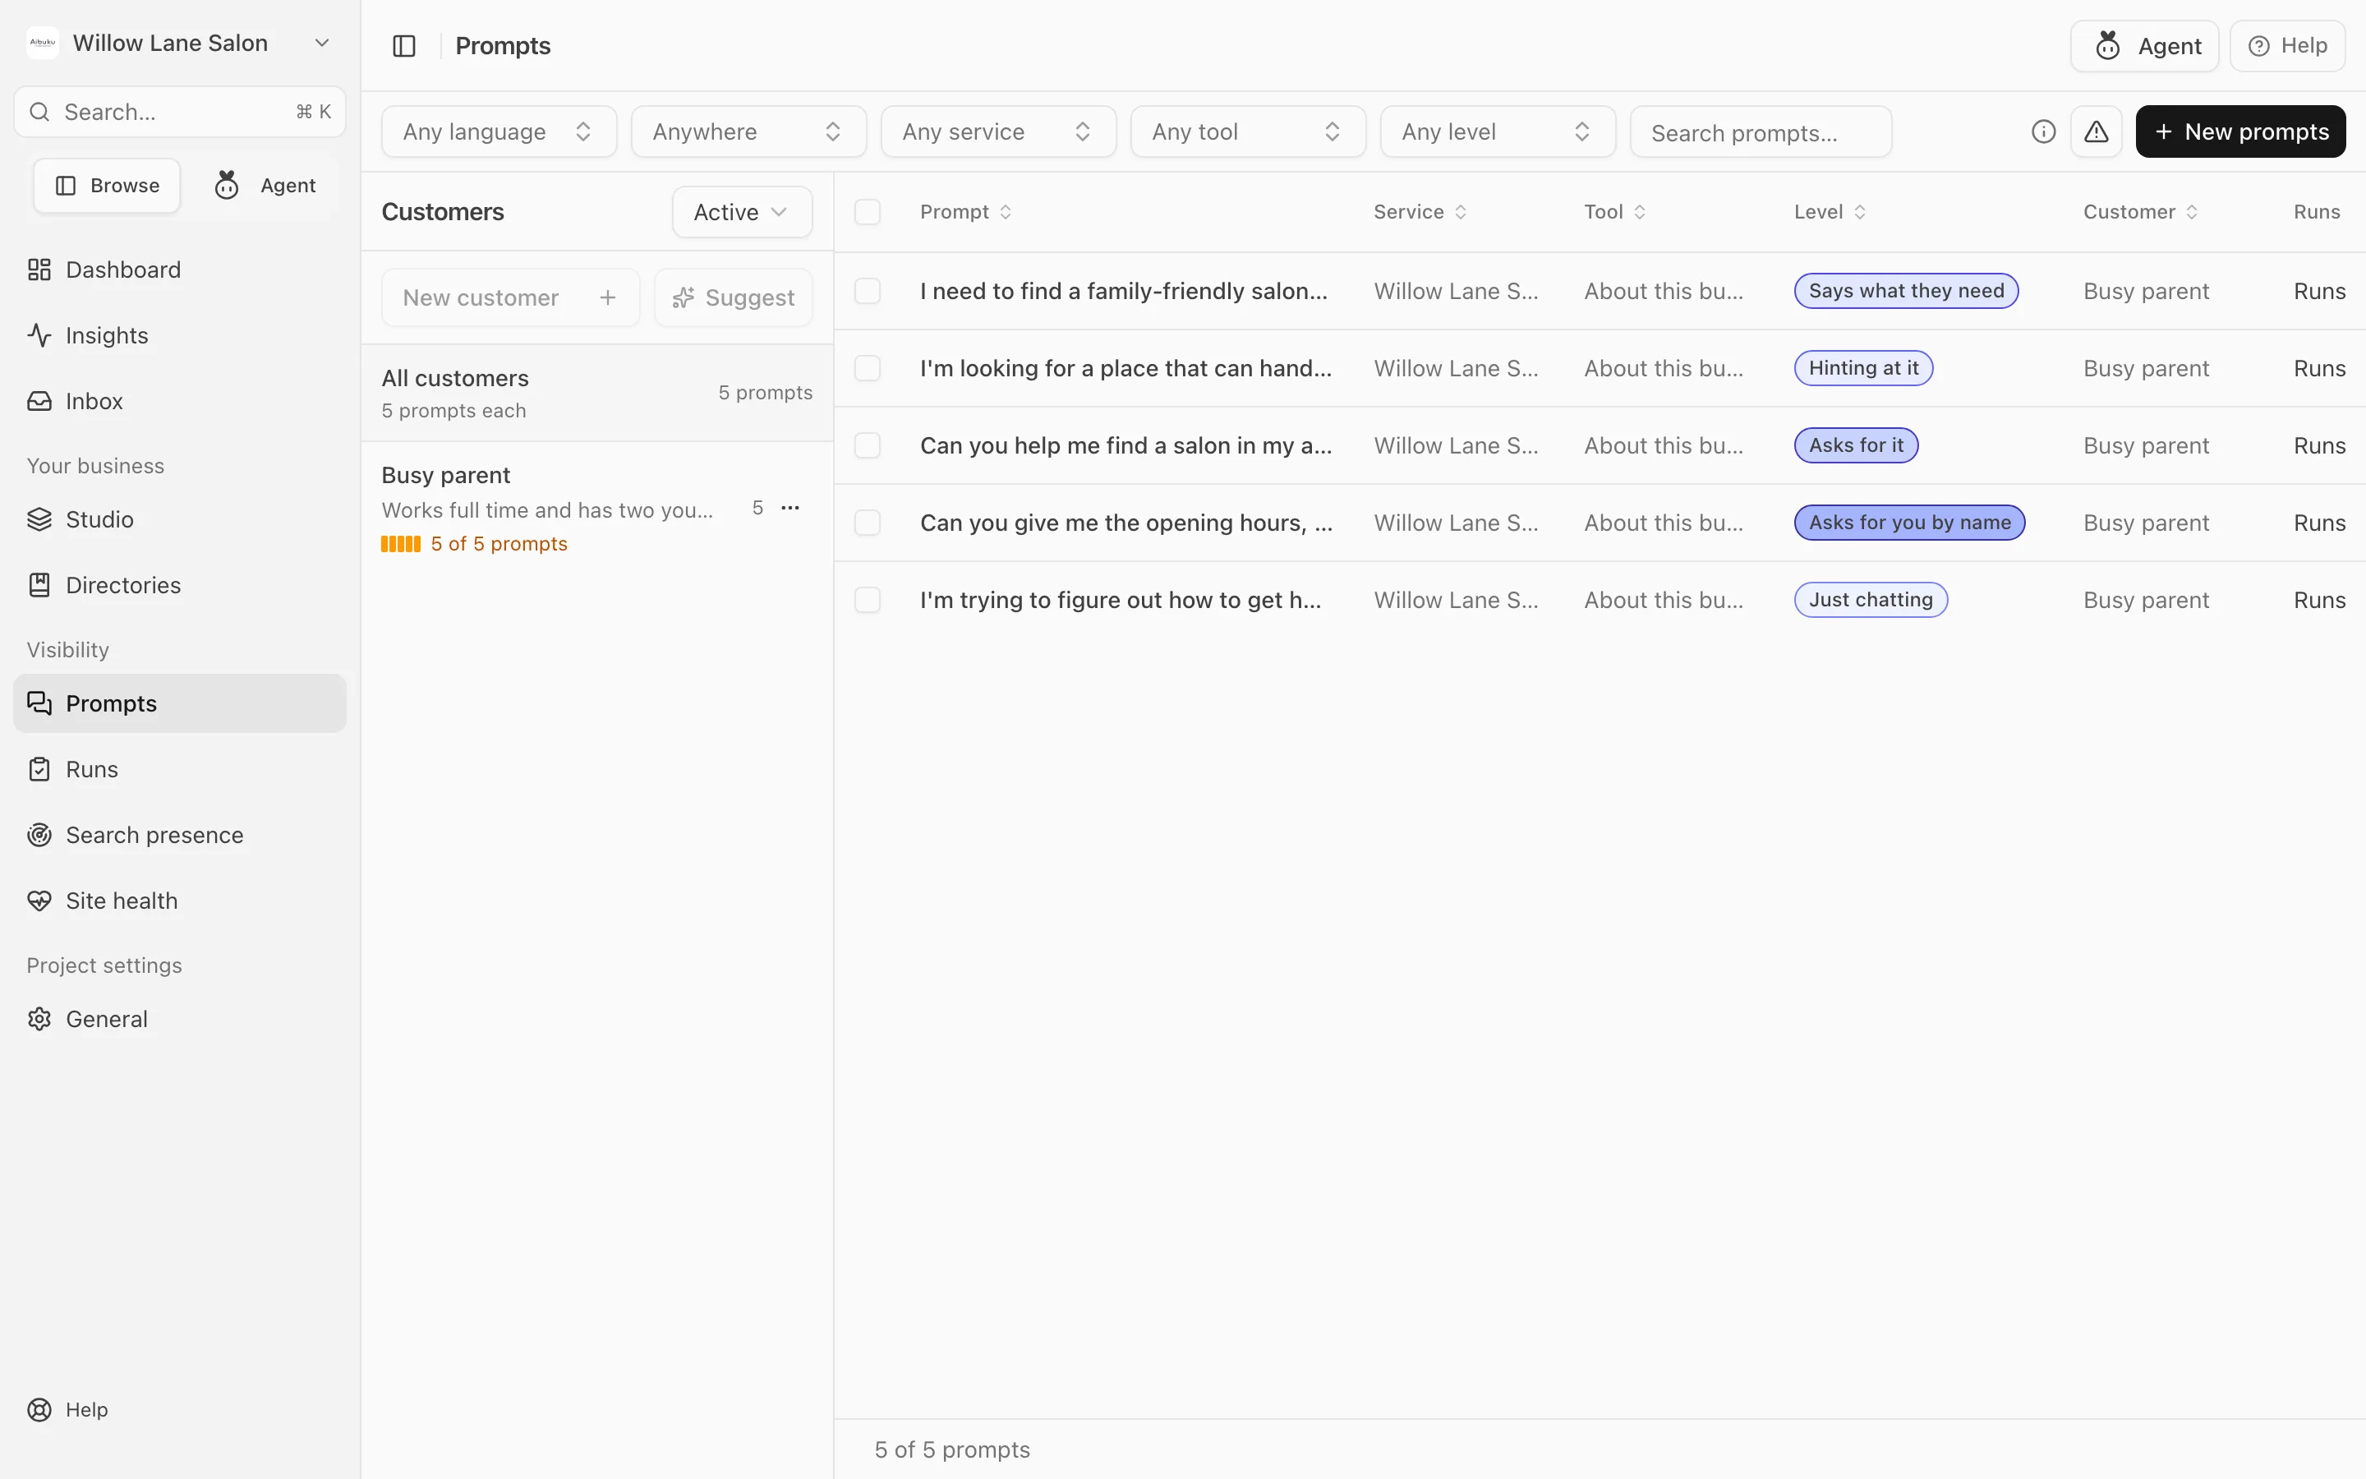Switch to the Agent tab in sidebar

pos(265,186)
